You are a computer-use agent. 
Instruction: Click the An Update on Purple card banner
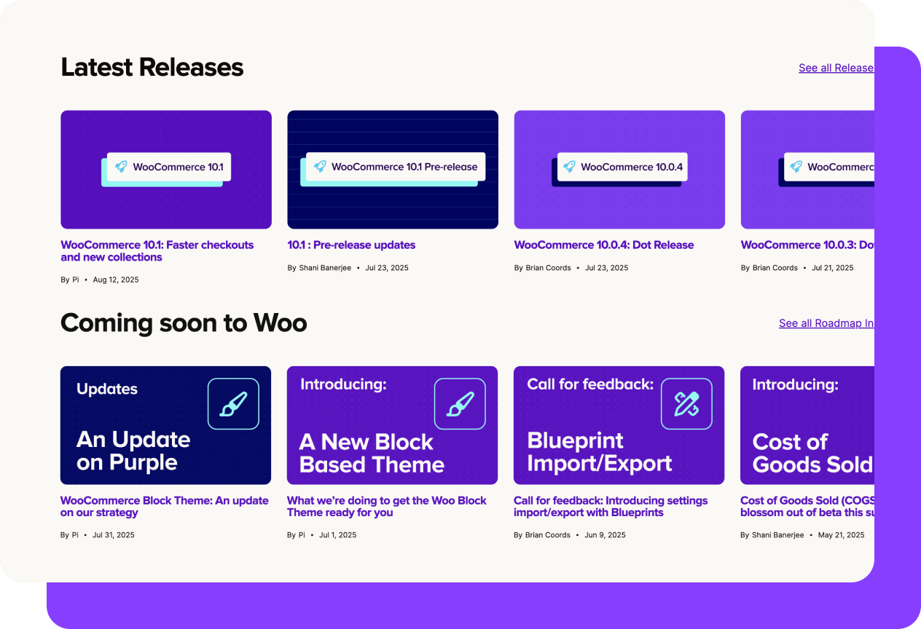(x=165, y=424)
